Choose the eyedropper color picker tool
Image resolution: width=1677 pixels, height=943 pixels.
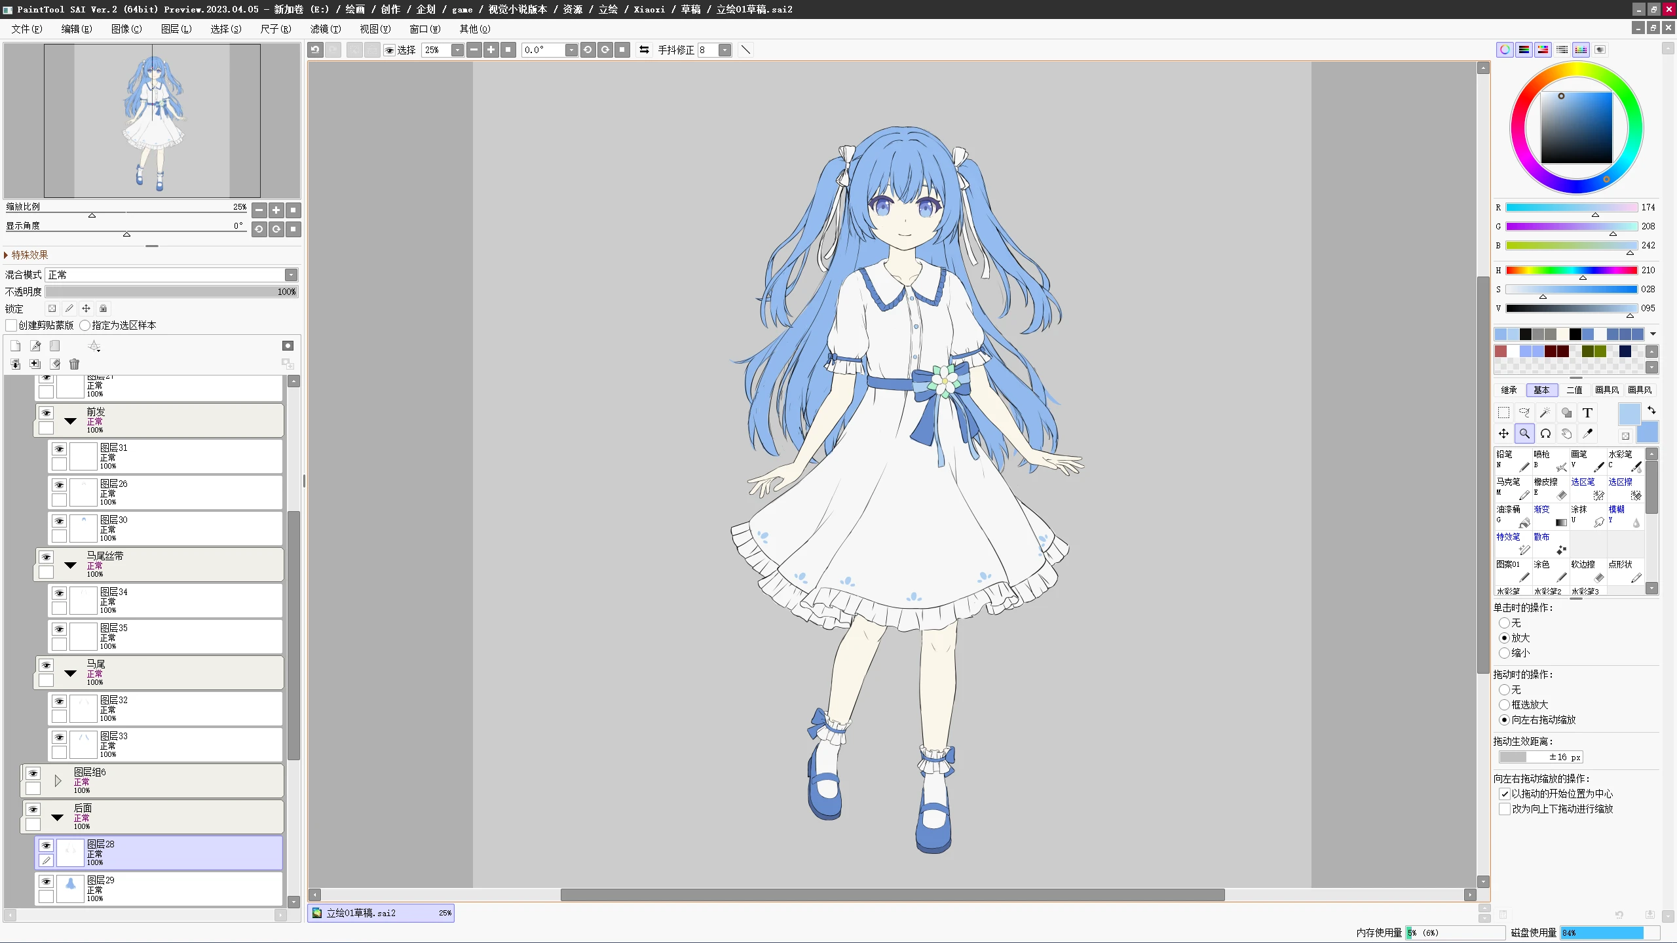pyautogui.click(x=1587, y=434)
